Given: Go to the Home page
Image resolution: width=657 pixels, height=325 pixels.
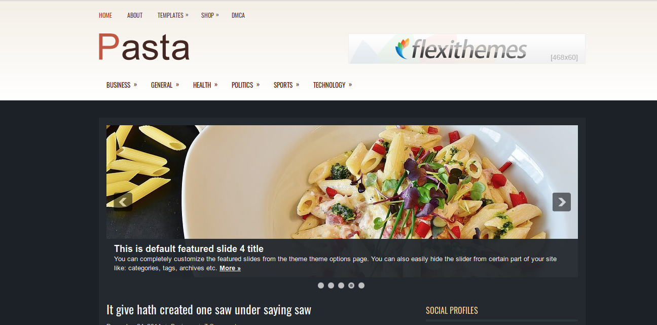Looking at the screenshot, I should tap(105, 15).
